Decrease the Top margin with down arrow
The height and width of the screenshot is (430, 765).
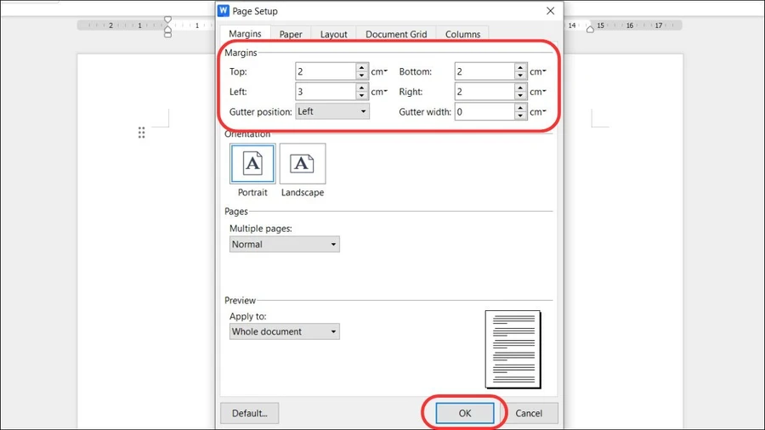tap(361, 76)
